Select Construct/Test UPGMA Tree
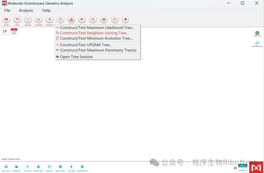 coord(98,45)
